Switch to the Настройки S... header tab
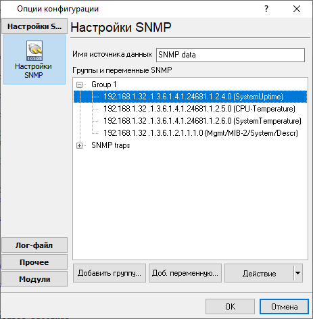This screenshot has height=319, width=313. point(34,26)
